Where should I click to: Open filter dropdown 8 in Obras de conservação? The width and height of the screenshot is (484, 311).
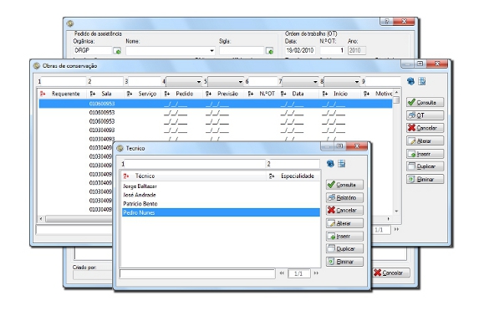[342, 82]
